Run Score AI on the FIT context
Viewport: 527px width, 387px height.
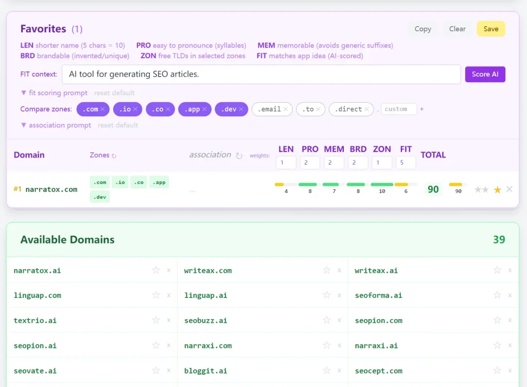pyautogui.click(x=485, y=74)
